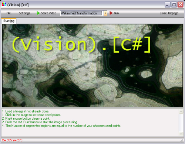Maximize the (Vision).[c#] window
The height and width of the screenshot is (144, 185).
pyautogui.click(x=174, y=5)
